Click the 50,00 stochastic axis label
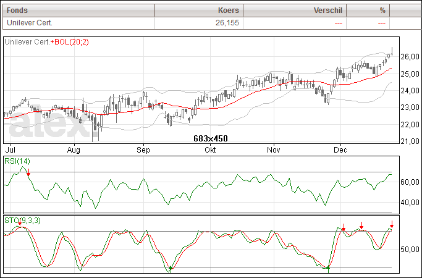The height and width of the screenshot is (278, 422). (x=410, y=250)
